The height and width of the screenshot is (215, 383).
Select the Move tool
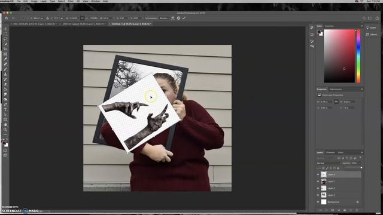[x=5, y=29]
